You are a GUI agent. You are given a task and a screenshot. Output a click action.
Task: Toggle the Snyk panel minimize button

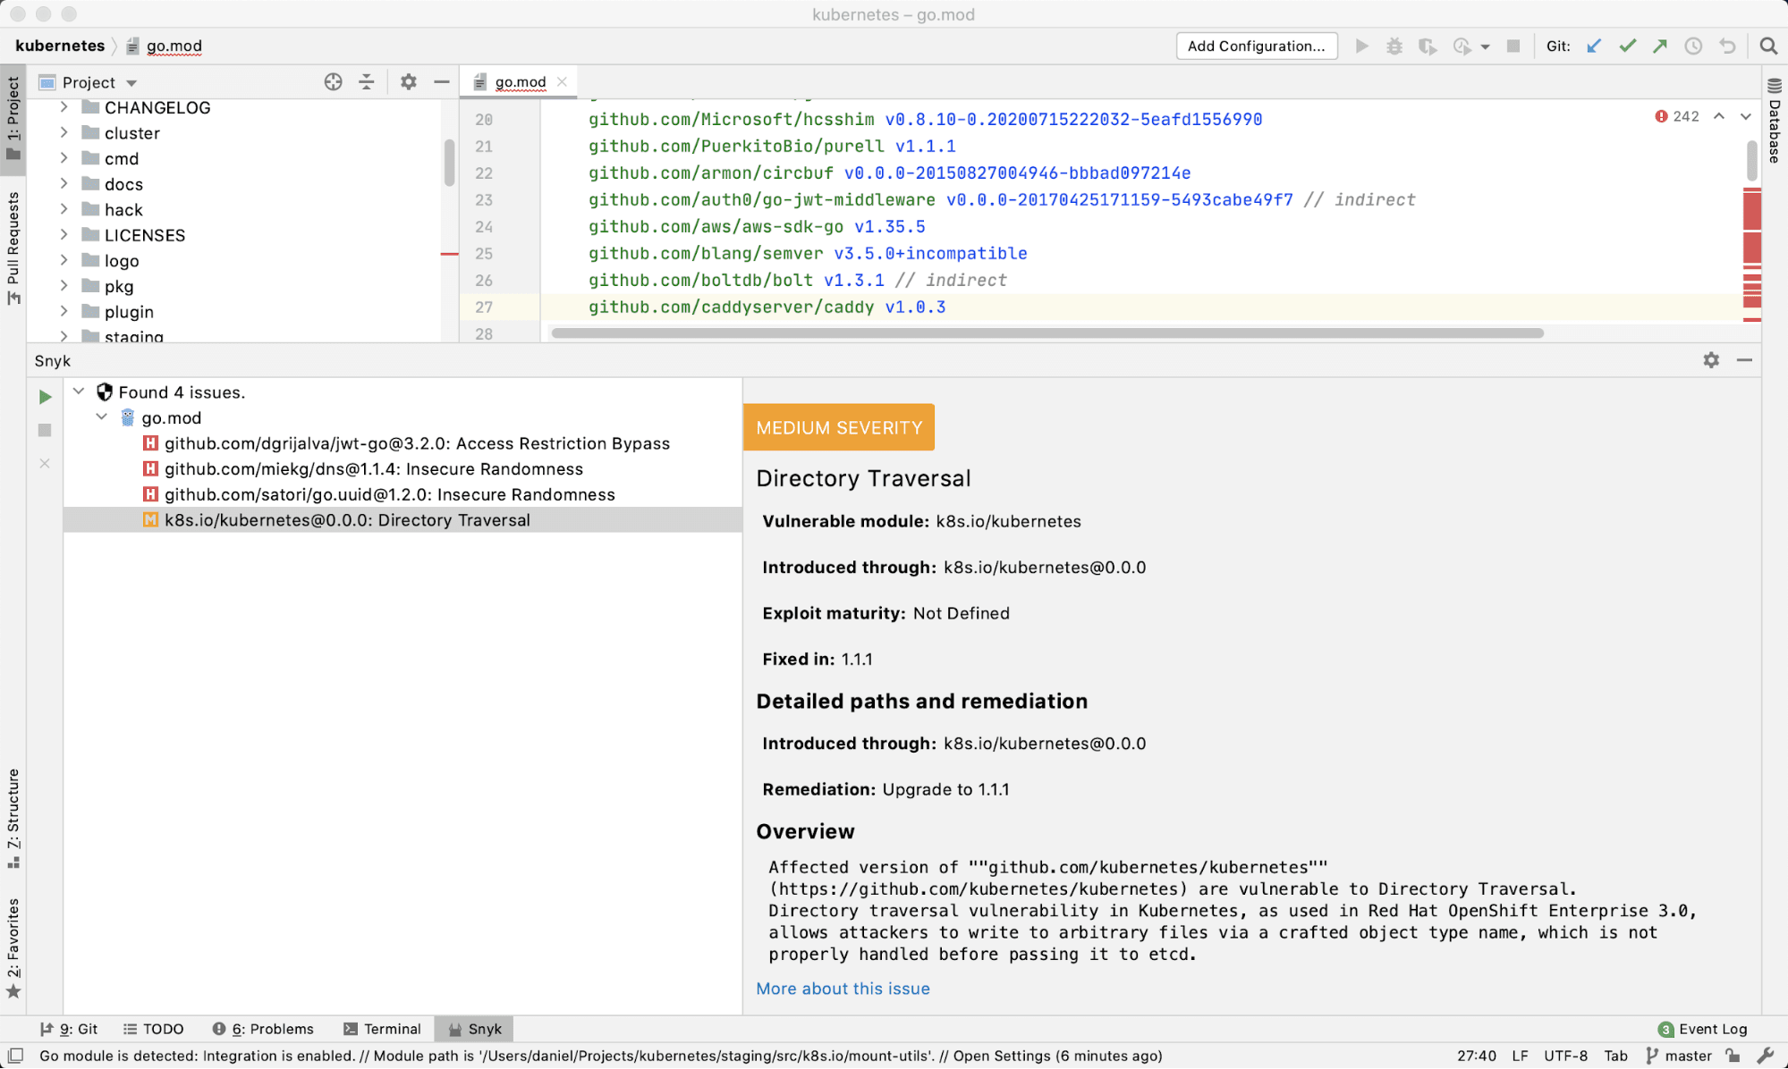click(x=1745, y=360)
